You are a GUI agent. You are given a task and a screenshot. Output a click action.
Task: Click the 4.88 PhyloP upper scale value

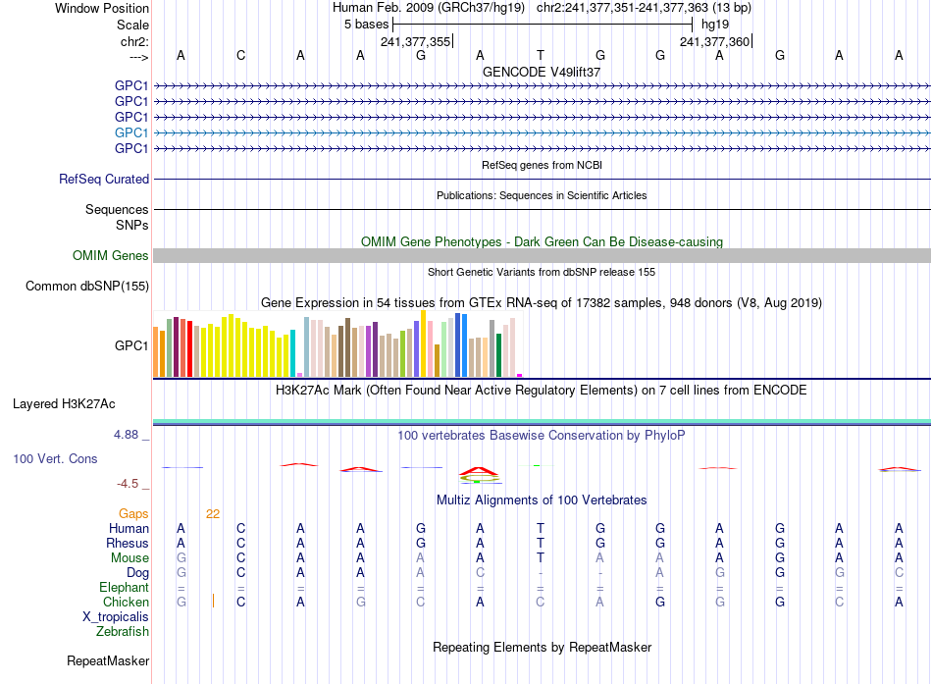(x=126, y=435)
